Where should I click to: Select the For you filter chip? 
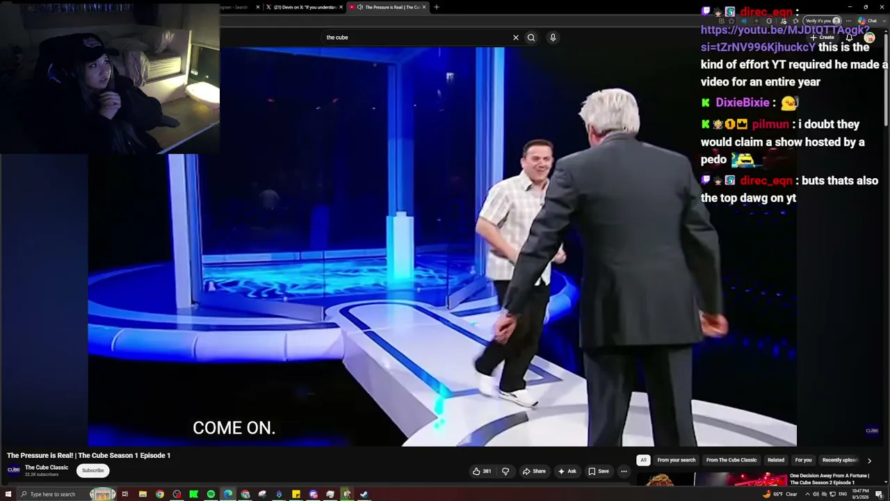[x=803, y=460]
